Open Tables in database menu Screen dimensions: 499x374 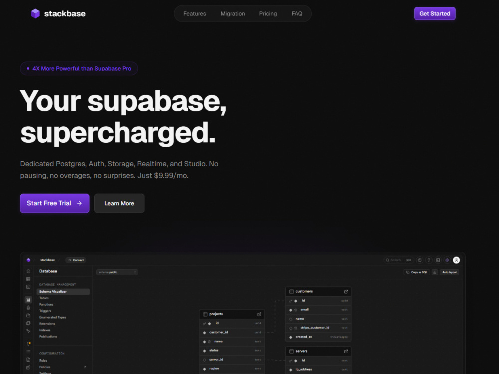44,298
